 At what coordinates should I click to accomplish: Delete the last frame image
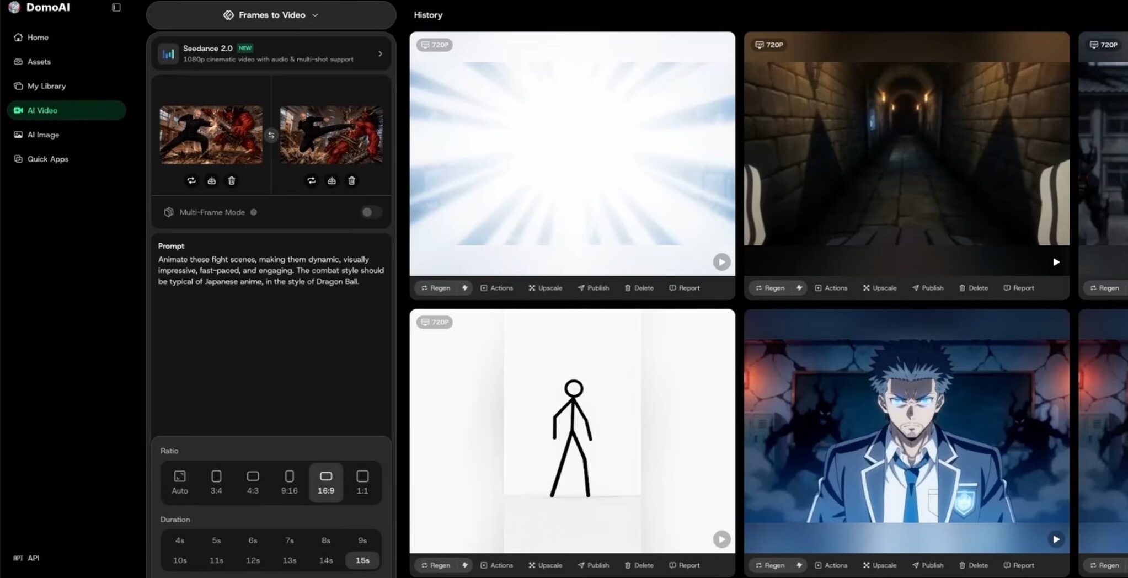352,181
